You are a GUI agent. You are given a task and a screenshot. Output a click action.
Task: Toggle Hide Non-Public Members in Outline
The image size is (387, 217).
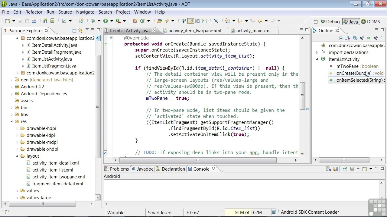coord(368,38)
